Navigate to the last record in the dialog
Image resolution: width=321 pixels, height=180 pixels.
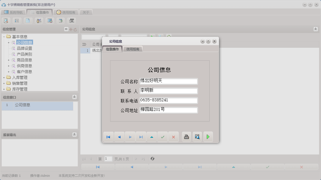[x=141, y=137]
